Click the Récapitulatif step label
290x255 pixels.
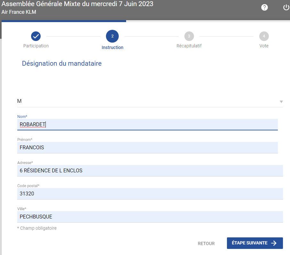point(189,46)
